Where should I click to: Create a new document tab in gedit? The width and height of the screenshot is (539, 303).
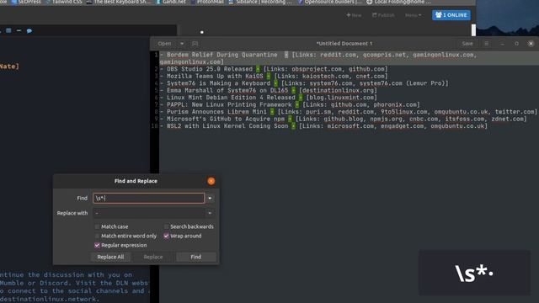pos(195,44)
